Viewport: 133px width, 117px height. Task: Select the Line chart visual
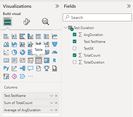click(55, 36)
